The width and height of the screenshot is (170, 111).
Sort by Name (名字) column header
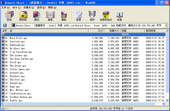pyautogui.click(x=45, y=31)
